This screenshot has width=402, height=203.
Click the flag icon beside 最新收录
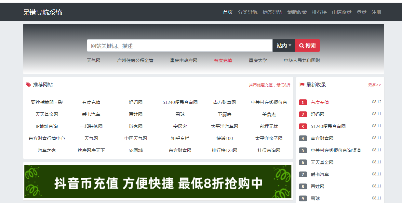pos(302,85)
